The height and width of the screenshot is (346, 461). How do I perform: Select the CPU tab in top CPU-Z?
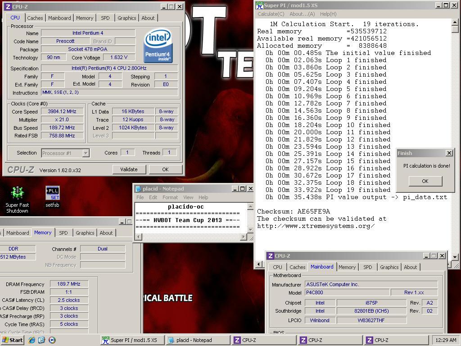pyautogui.click(x=15, y=18)
